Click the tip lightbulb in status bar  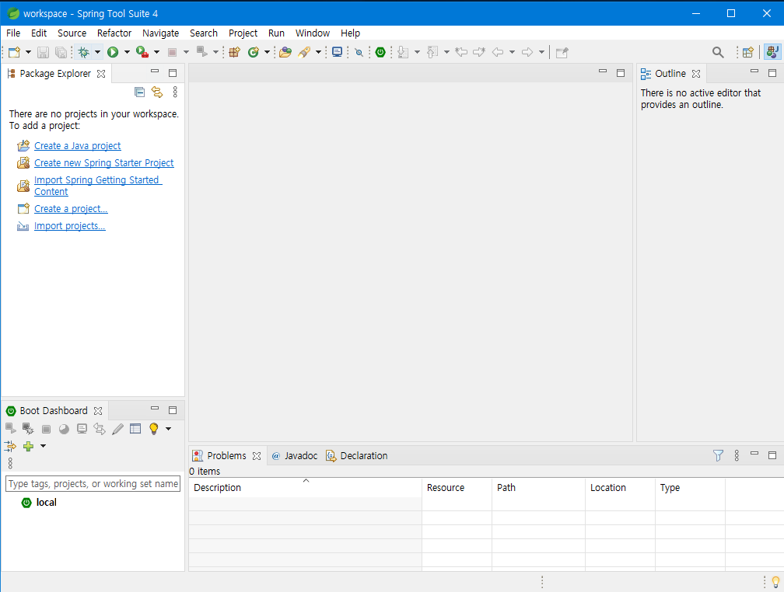click(x=776, y=581)
